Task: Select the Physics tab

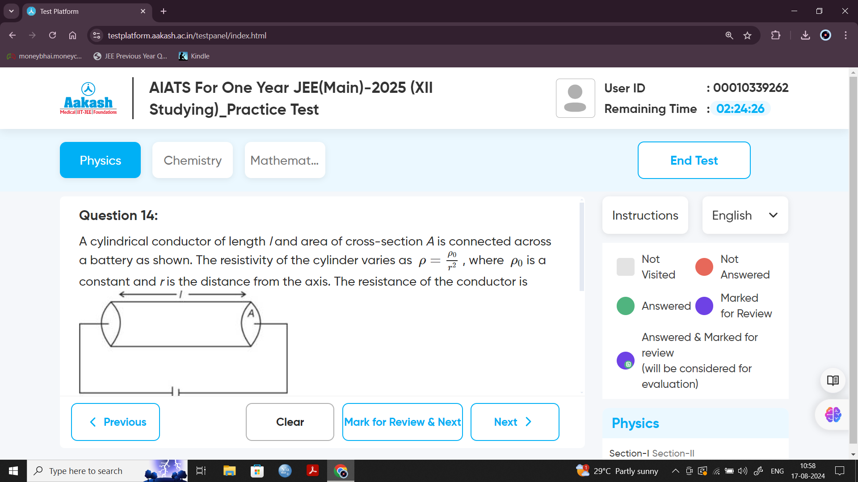Action: click(x=101, y=160)
